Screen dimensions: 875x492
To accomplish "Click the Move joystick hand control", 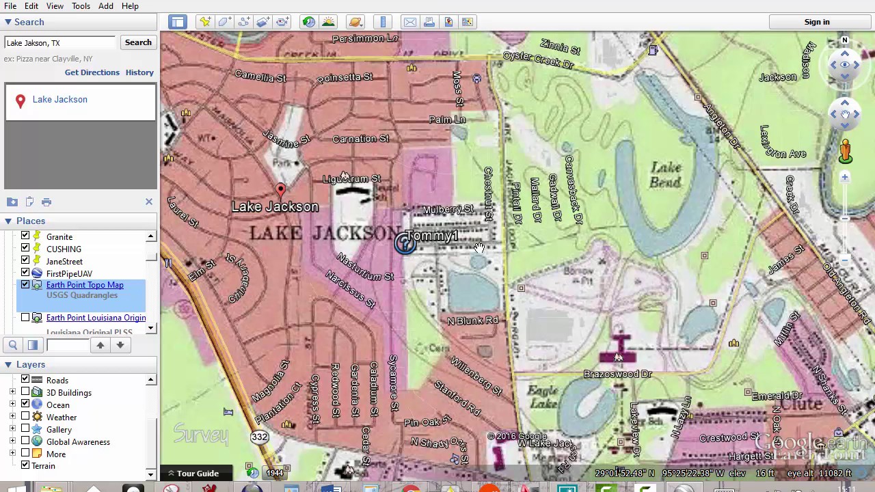I will (x=845, y=114).
